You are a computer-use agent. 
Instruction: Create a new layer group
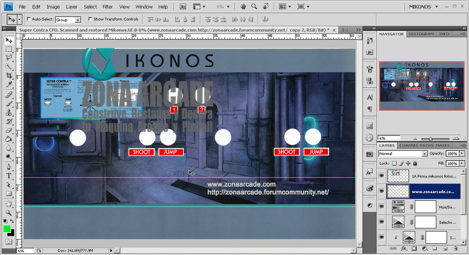(435, 248)
